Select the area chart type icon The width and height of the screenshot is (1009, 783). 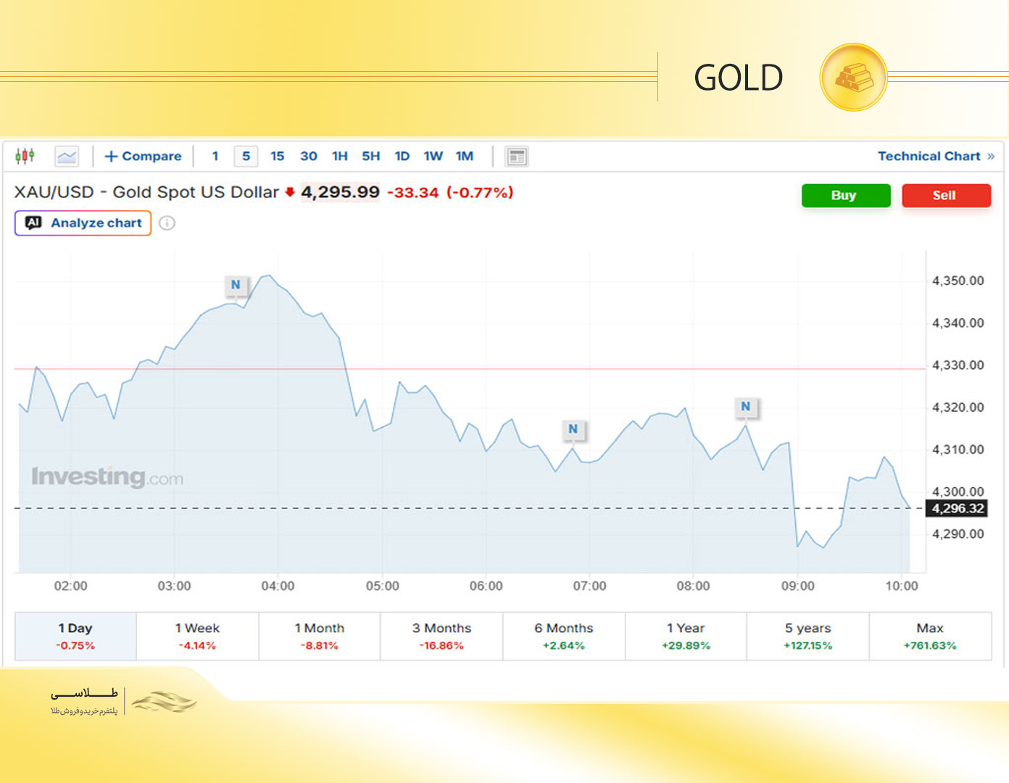tap(67, 156)
